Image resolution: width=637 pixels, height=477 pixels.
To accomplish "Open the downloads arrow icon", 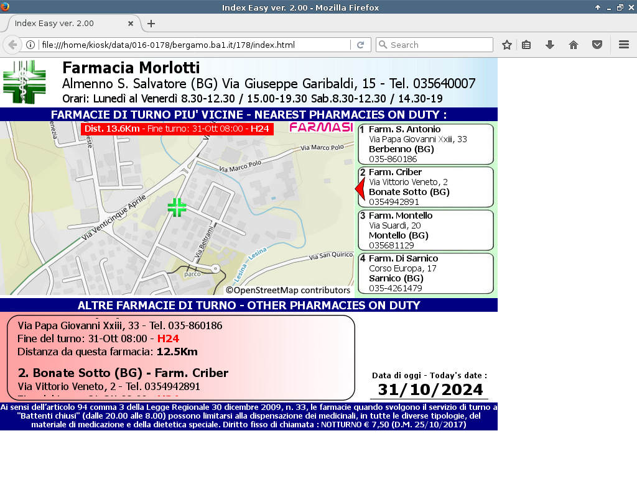I will tap(550, 45).
